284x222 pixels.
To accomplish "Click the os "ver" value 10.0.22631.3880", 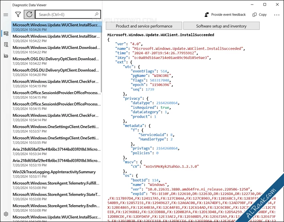I will click(198, 189).
